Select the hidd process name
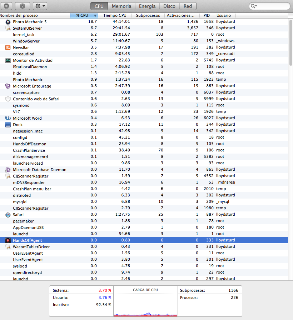 click(17, 73)
